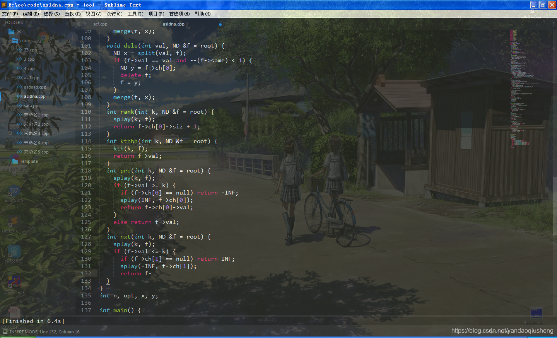557x338 pixels.
Task: Toggle the panel switcher icon in status bar
Action: click(x=5, y=332)
